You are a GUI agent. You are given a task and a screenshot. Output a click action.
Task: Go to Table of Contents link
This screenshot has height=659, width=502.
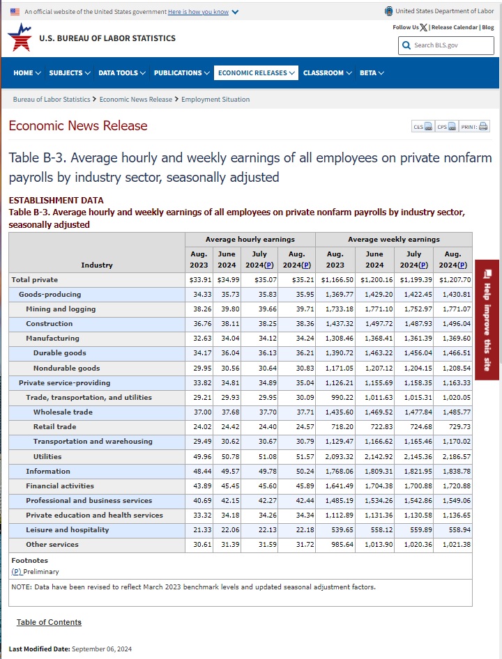point(49,622)
